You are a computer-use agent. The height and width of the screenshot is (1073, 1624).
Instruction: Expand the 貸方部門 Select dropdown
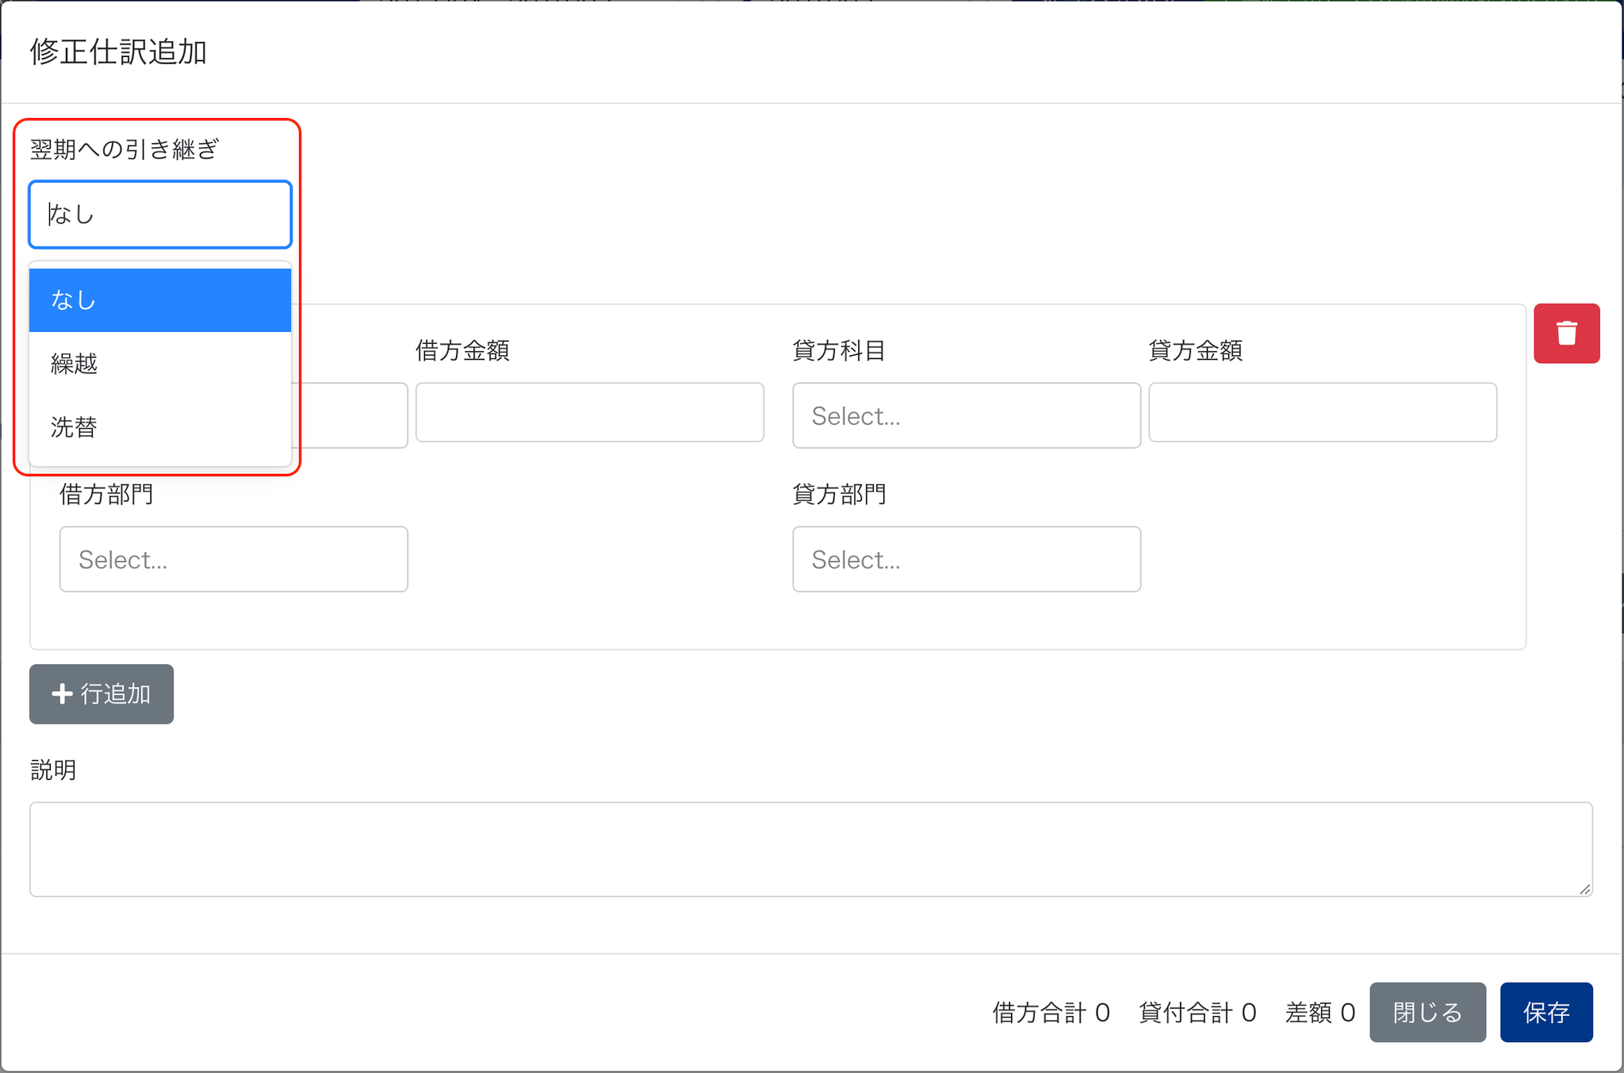(966, 559)
